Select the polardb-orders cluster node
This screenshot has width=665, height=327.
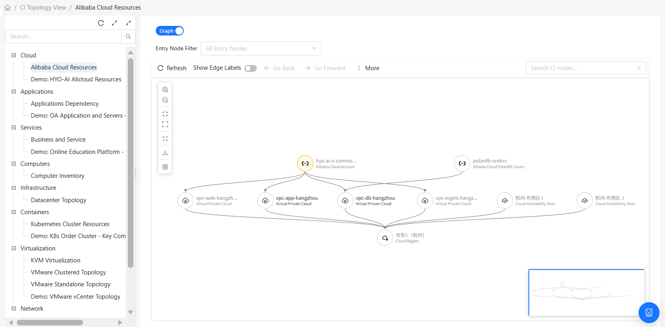coord(462,163)
